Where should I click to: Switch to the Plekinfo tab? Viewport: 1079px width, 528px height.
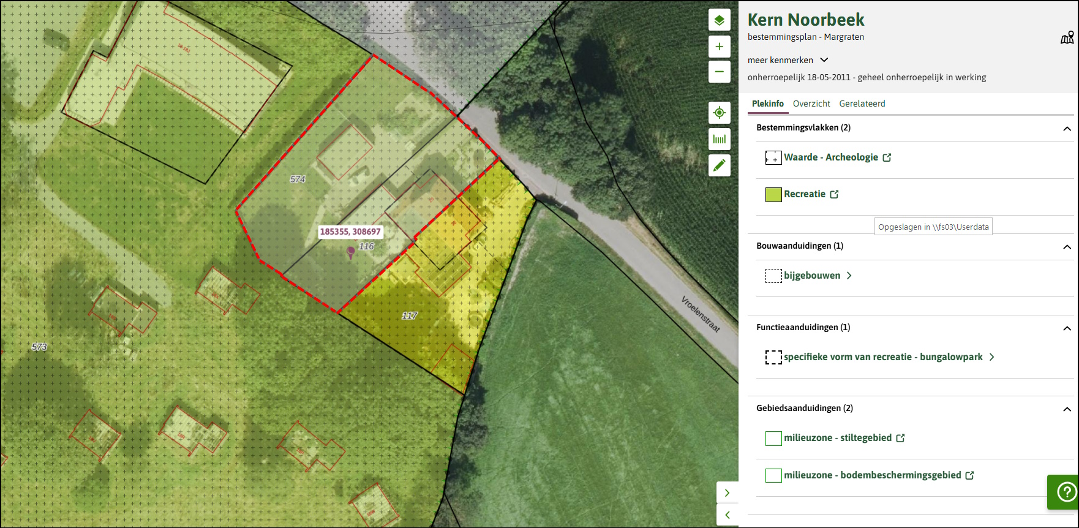pos(768,104)
